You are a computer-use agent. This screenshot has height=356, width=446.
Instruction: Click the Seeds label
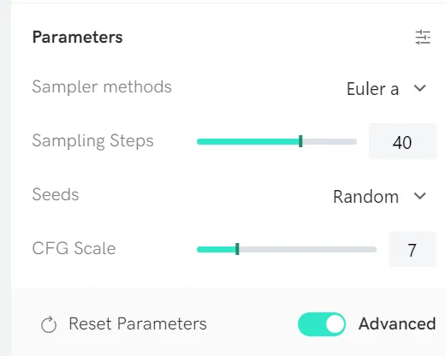coord(56,194)
